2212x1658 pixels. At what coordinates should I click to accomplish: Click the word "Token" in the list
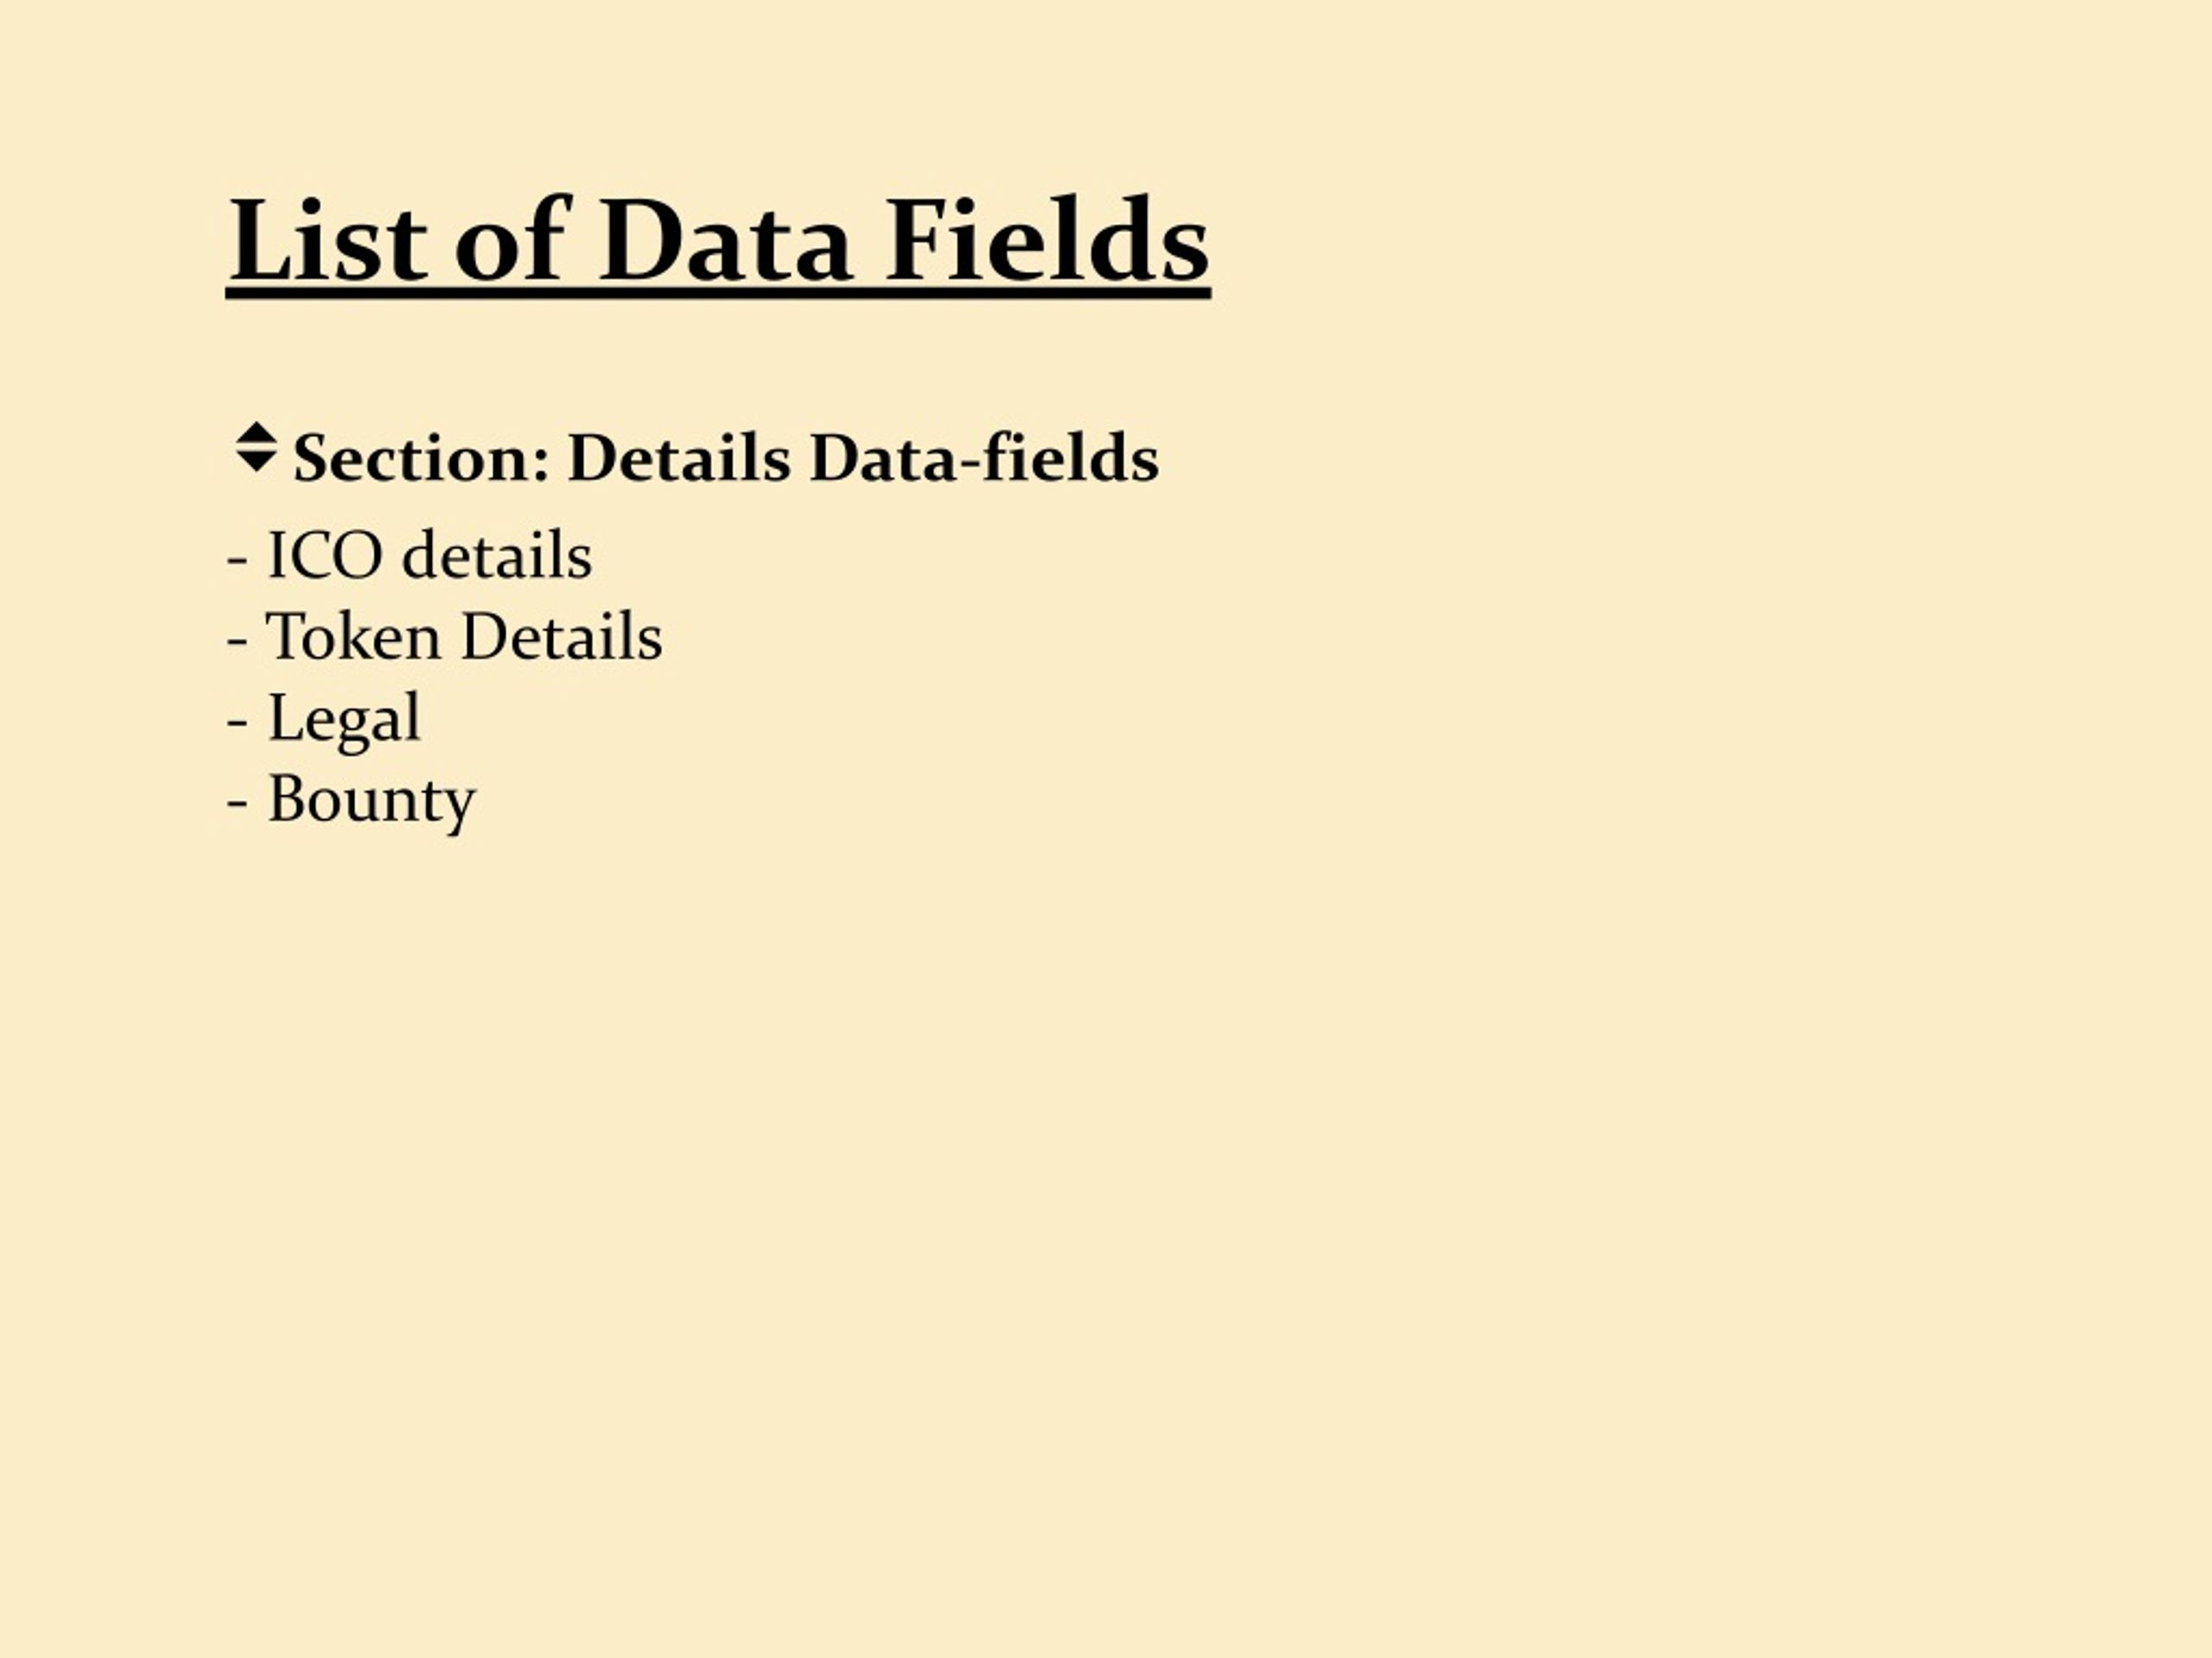(x=353, y=636)
